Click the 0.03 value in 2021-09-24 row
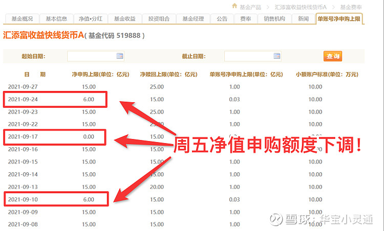Viewport: 384px width, 231px height. point(234,100)
